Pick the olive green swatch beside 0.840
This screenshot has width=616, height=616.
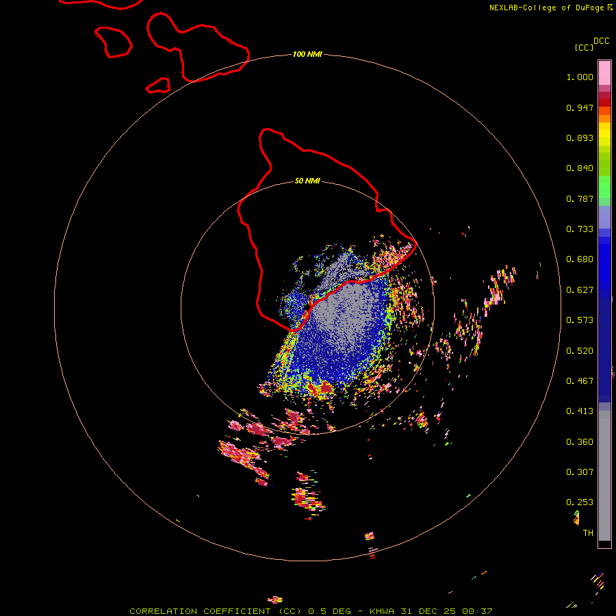(x=604, y=164)
